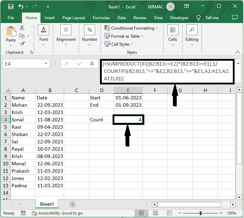Screen dimensions: 244x218
Task: Open the Conditional Formatting menu
Action: tap(131, 28)
